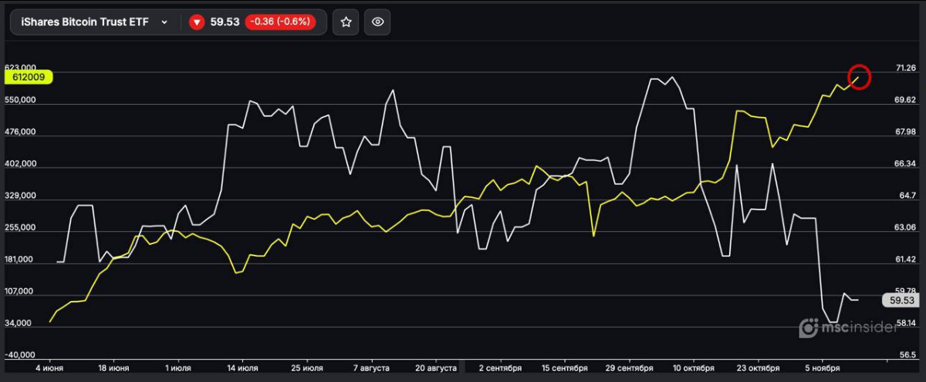This screenshot has width=926, height=382.
Task: Click the 623,000 left axis label
Action: [x=21, y=68]
